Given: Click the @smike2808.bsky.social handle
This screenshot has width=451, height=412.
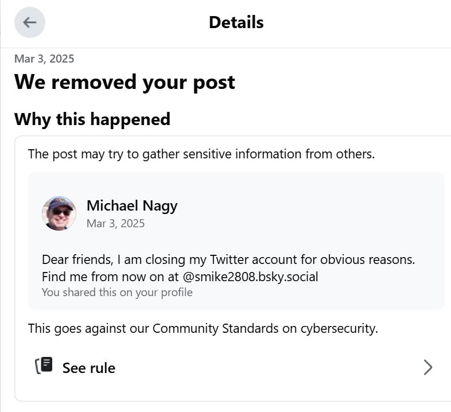Looking at the screenshot, I should [x=250, y=277].
